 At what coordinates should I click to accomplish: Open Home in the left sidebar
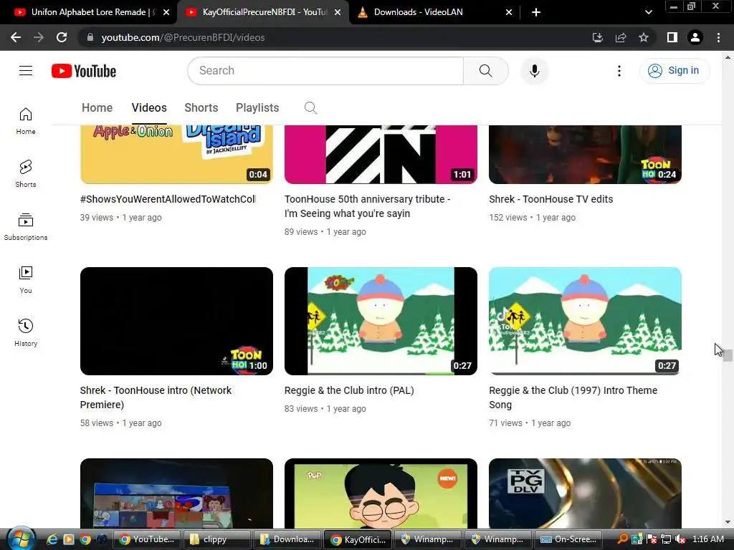[x=26, y=121]
